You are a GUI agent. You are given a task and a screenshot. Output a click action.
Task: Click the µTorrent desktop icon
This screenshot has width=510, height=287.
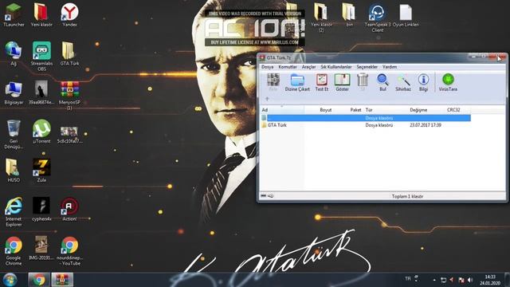41,132
